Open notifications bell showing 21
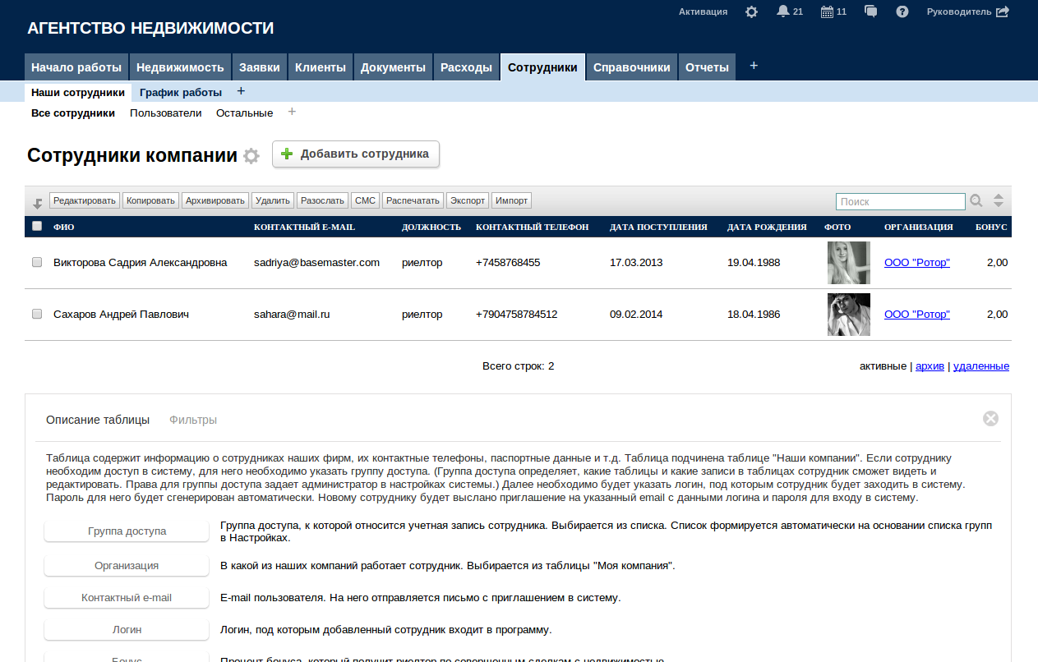The height and width of the screenshot is (662, 1038). 783,11
